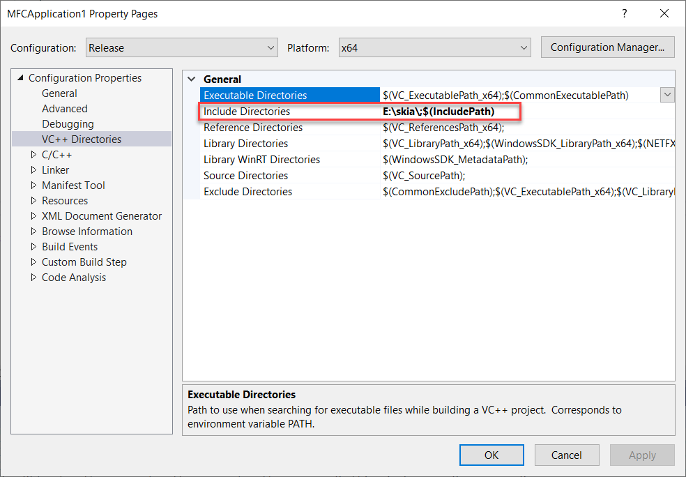Open the Platform dropdown showing x64
The height and width of the screenshot is (477, 686).
tap(434, 47)
